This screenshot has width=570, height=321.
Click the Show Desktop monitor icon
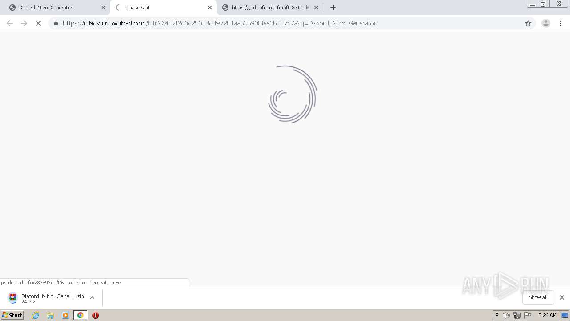coord(565,315)
